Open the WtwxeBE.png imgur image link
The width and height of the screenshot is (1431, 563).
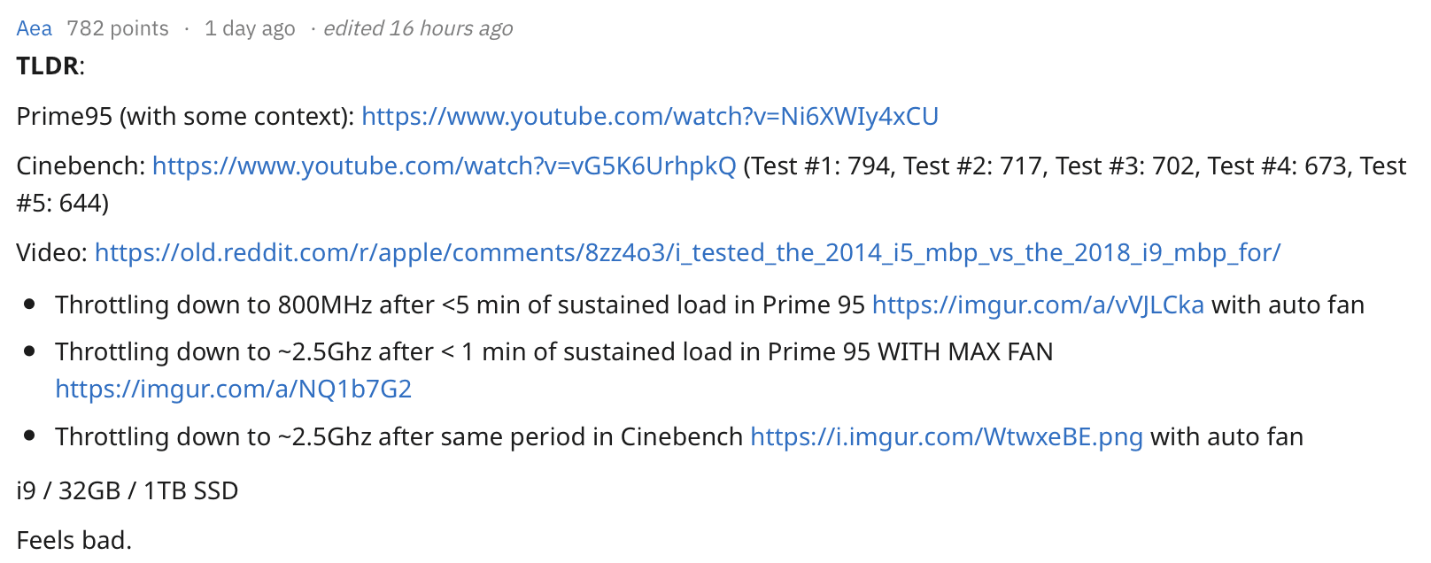pyautogui.click(x=946, y=437)
